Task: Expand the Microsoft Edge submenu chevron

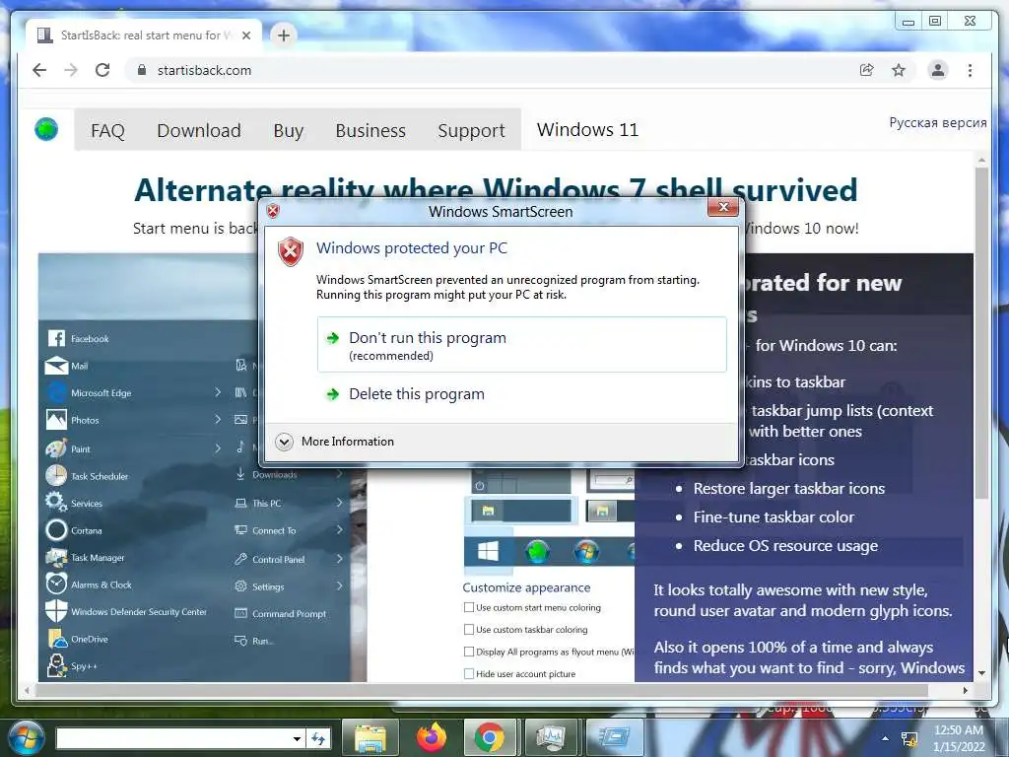Action: pyautogui.click(x=218, y=392)
